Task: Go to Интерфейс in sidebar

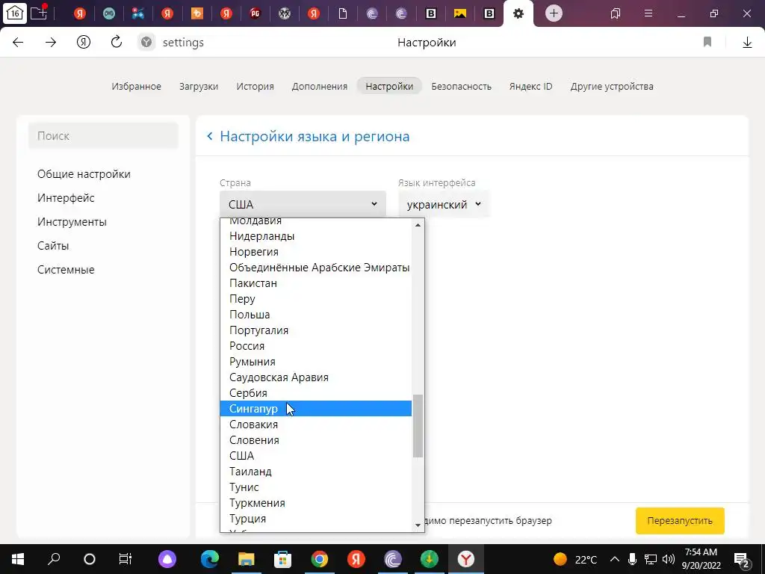Action: 66,198
